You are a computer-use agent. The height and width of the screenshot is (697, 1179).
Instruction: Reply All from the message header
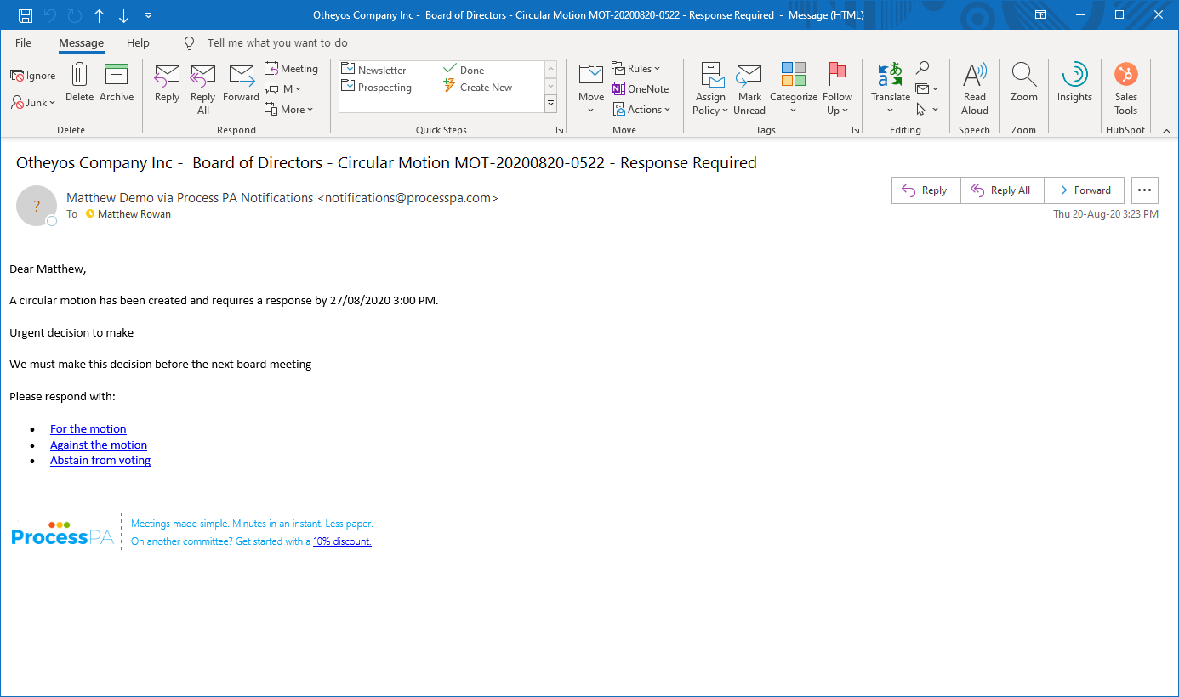coord(1001,190)
